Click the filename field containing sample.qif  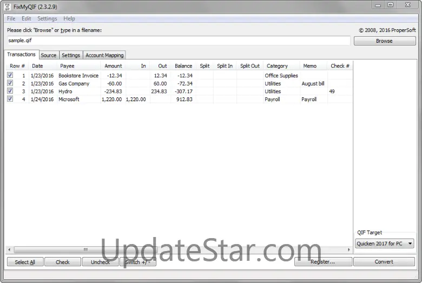click(x=179, y=41)
